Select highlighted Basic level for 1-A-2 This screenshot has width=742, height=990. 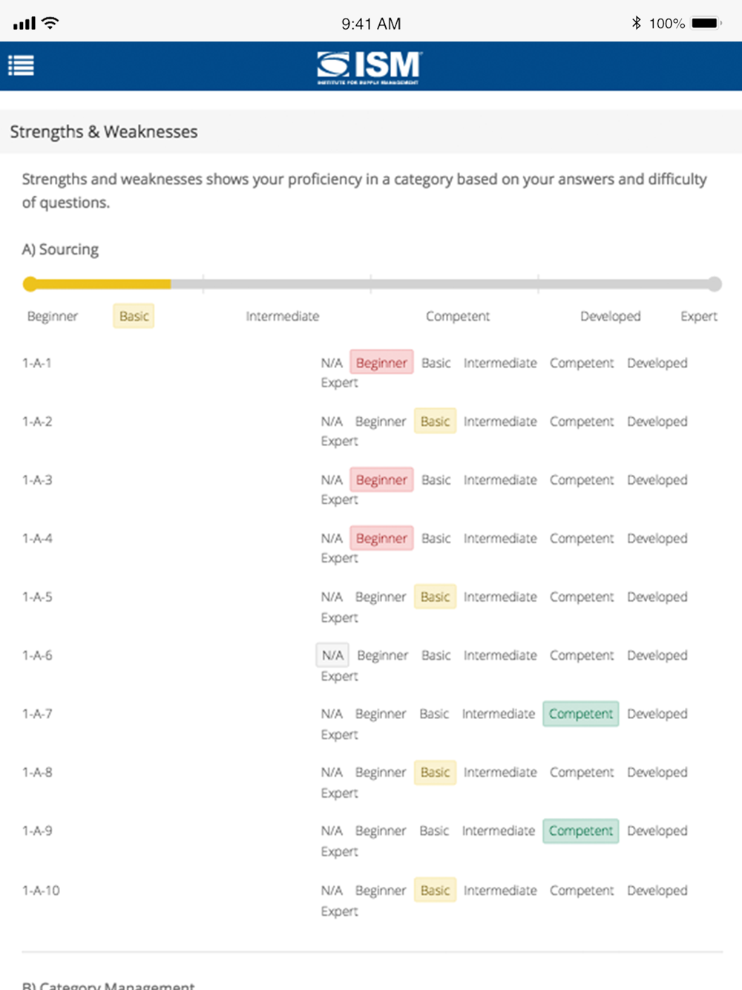(x=435, y=422)
